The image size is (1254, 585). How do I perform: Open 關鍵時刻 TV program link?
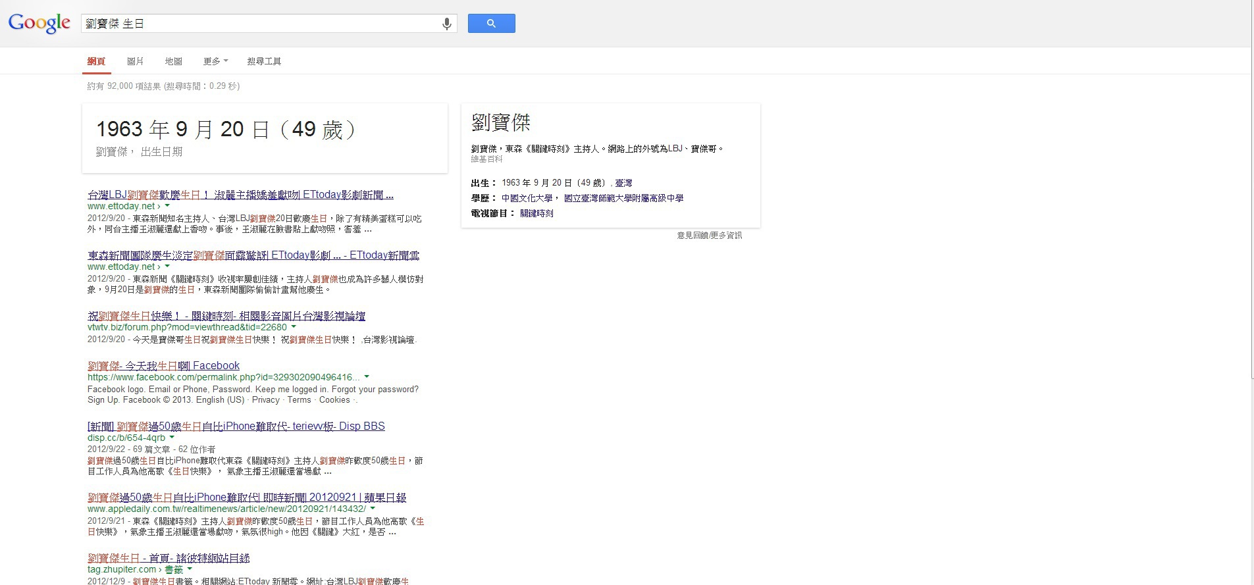[536, 213]
